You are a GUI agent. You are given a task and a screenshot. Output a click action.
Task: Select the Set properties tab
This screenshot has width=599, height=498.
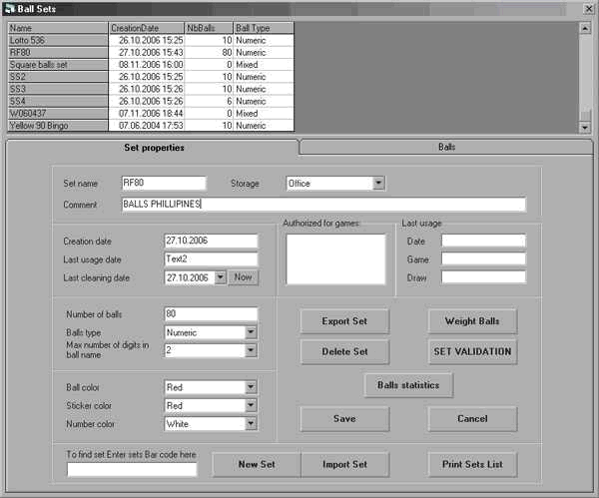(153, 148)
